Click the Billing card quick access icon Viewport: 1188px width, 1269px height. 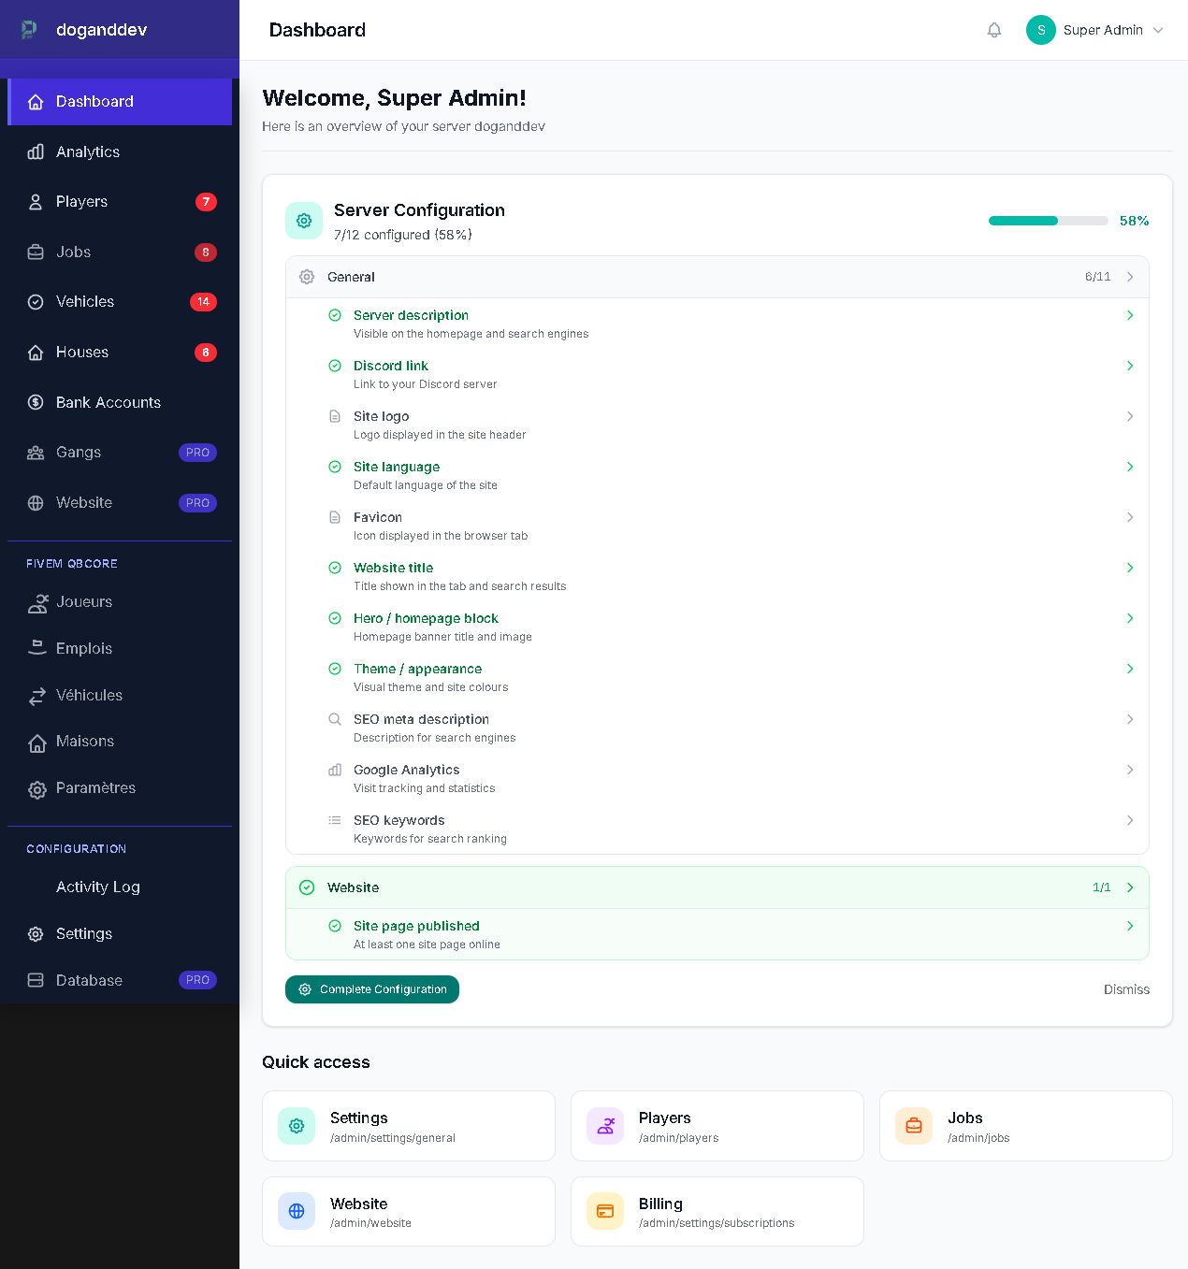coord(605,1211)
